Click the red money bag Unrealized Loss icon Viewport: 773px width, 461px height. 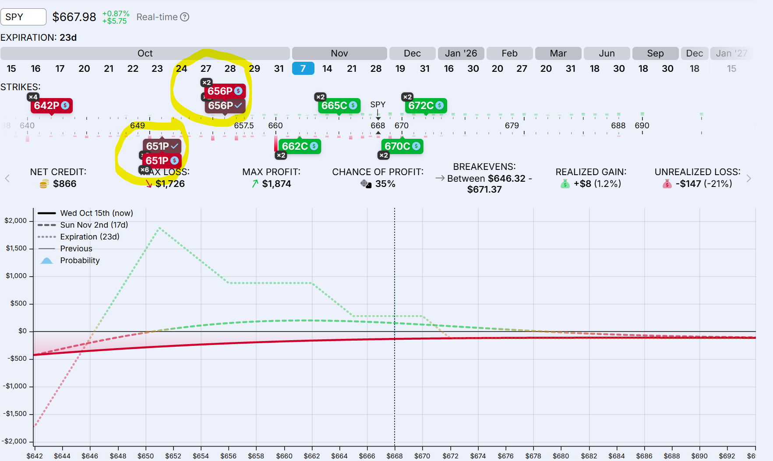(667, 184)
